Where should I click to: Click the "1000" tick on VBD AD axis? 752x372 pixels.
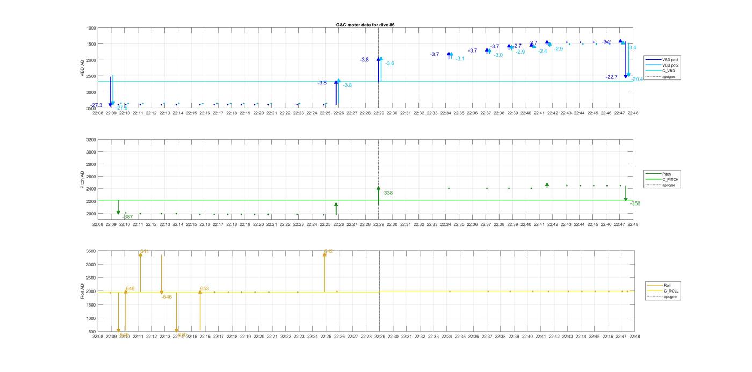click(91, 28)
